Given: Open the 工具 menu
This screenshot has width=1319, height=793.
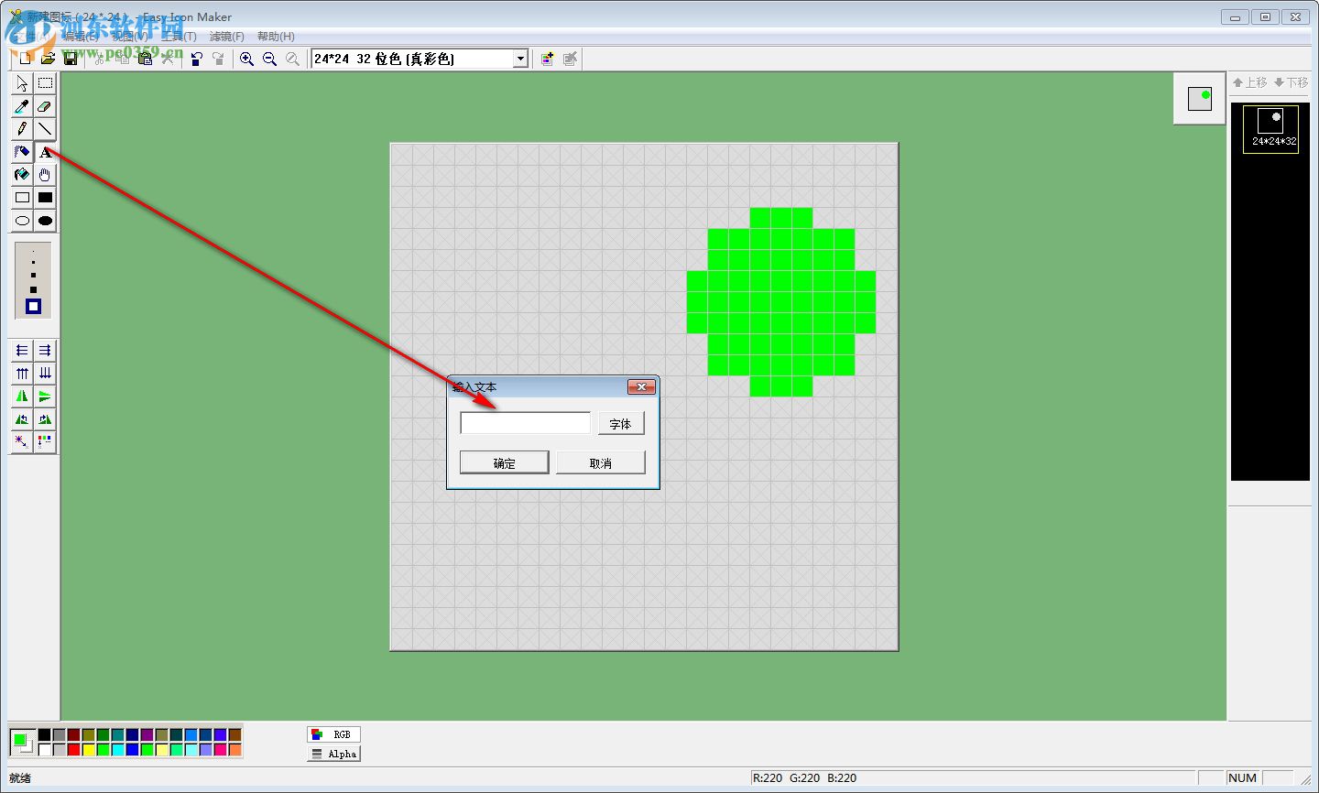Looking at the screenshot, I should [x=179, y=37].
